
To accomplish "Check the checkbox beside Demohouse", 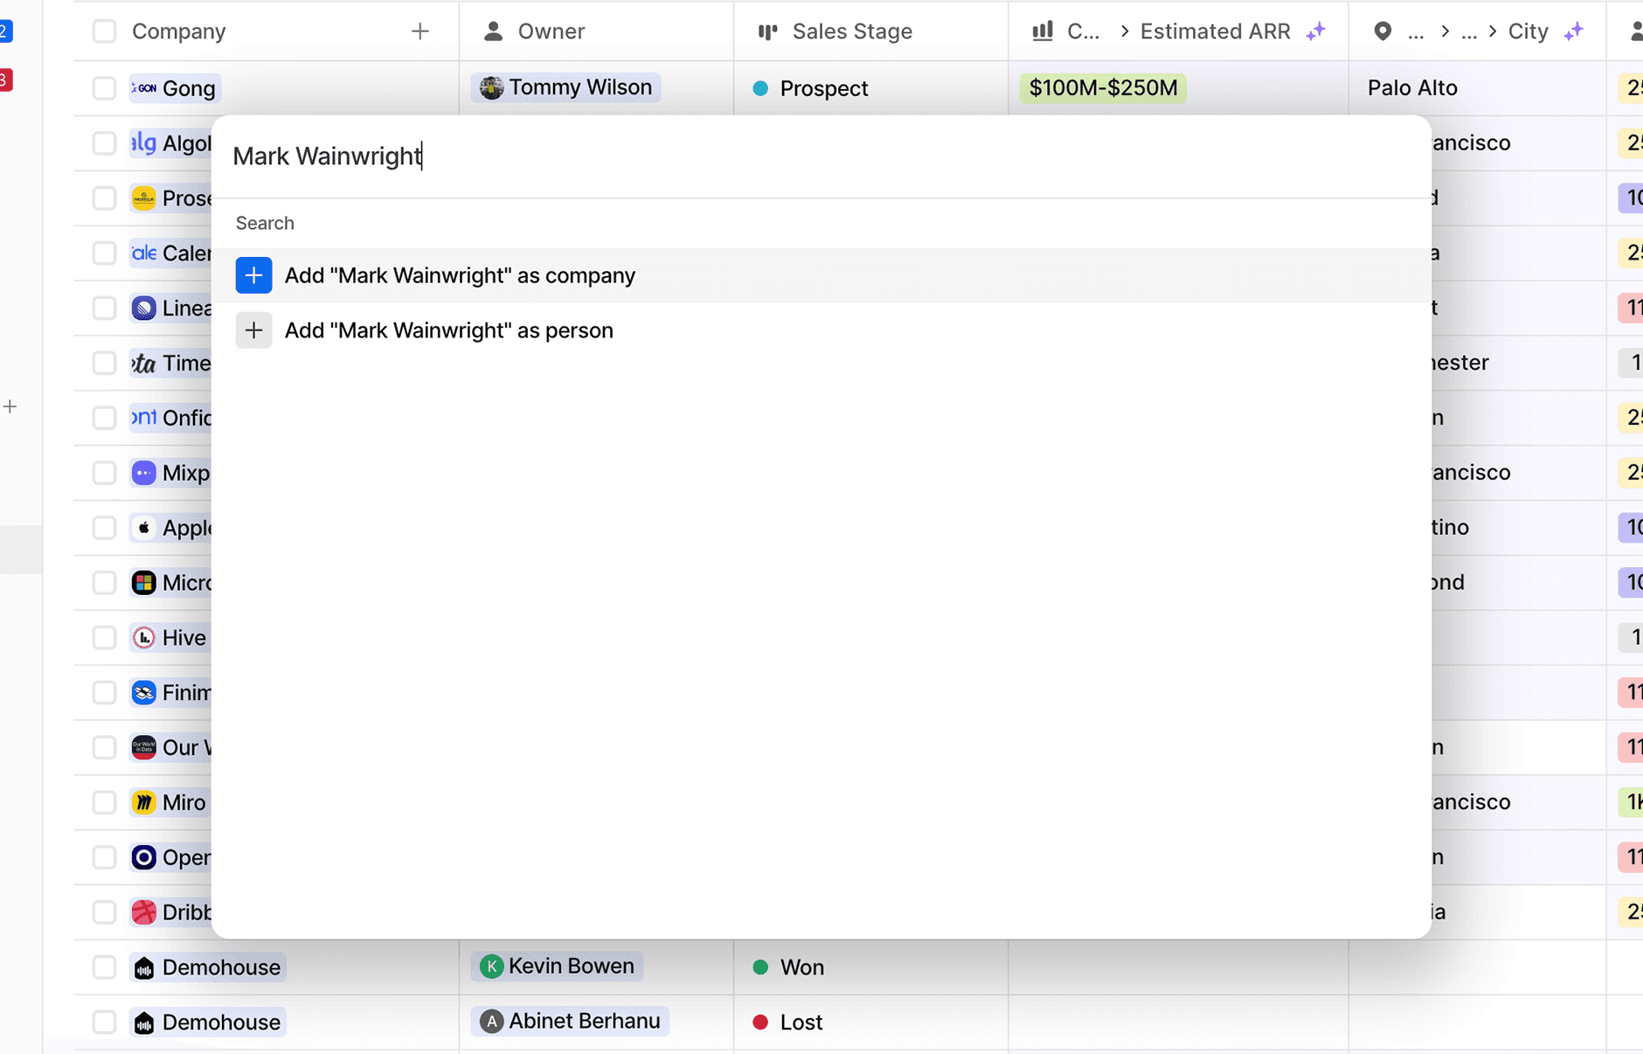I will (104, 967).
